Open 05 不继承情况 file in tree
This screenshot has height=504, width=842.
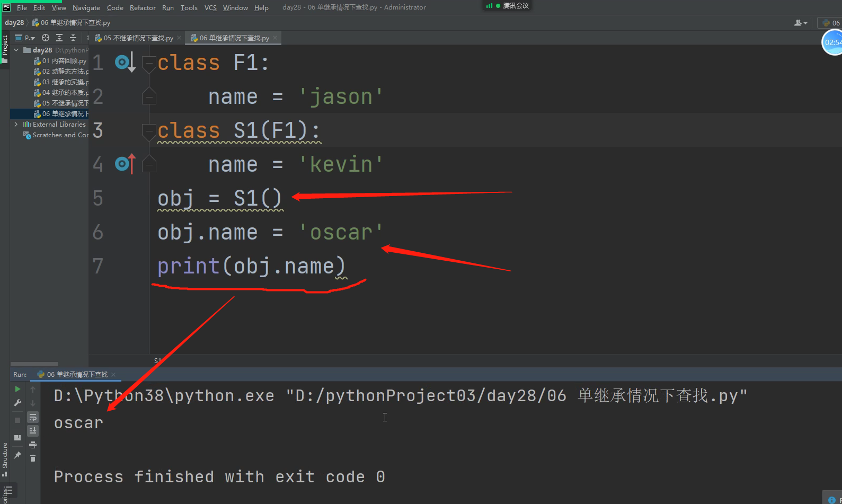(x=60, y=103)
